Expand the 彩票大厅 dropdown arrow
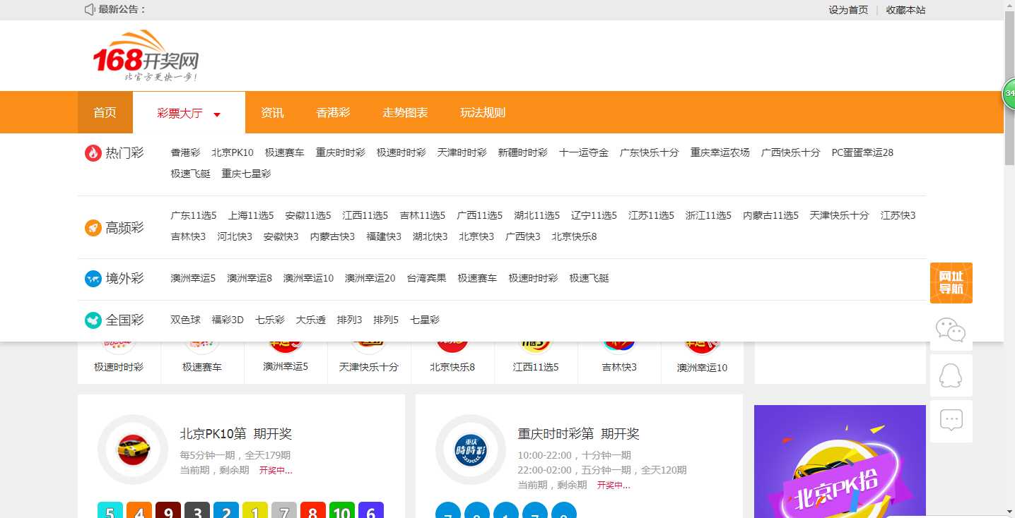Image resolution: width=1015 pixels, height=518 pixels. (217, 114)
